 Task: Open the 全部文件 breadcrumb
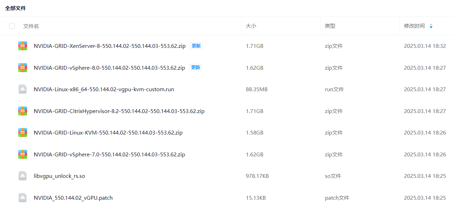pos(16,8)
